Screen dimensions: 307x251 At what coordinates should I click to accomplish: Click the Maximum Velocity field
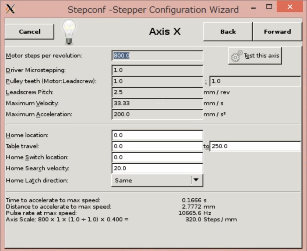(157, 103)
